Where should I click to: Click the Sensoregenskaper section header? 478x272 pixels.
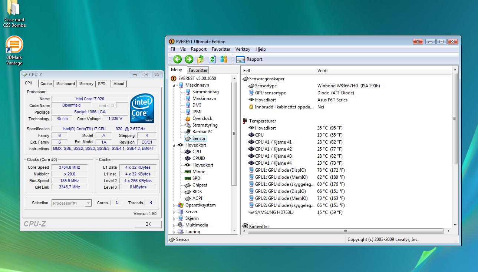point(264,79)
